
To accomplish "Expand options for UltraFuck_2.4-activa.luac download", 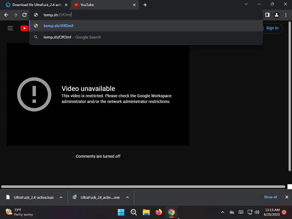I will (x=61, y=197).
